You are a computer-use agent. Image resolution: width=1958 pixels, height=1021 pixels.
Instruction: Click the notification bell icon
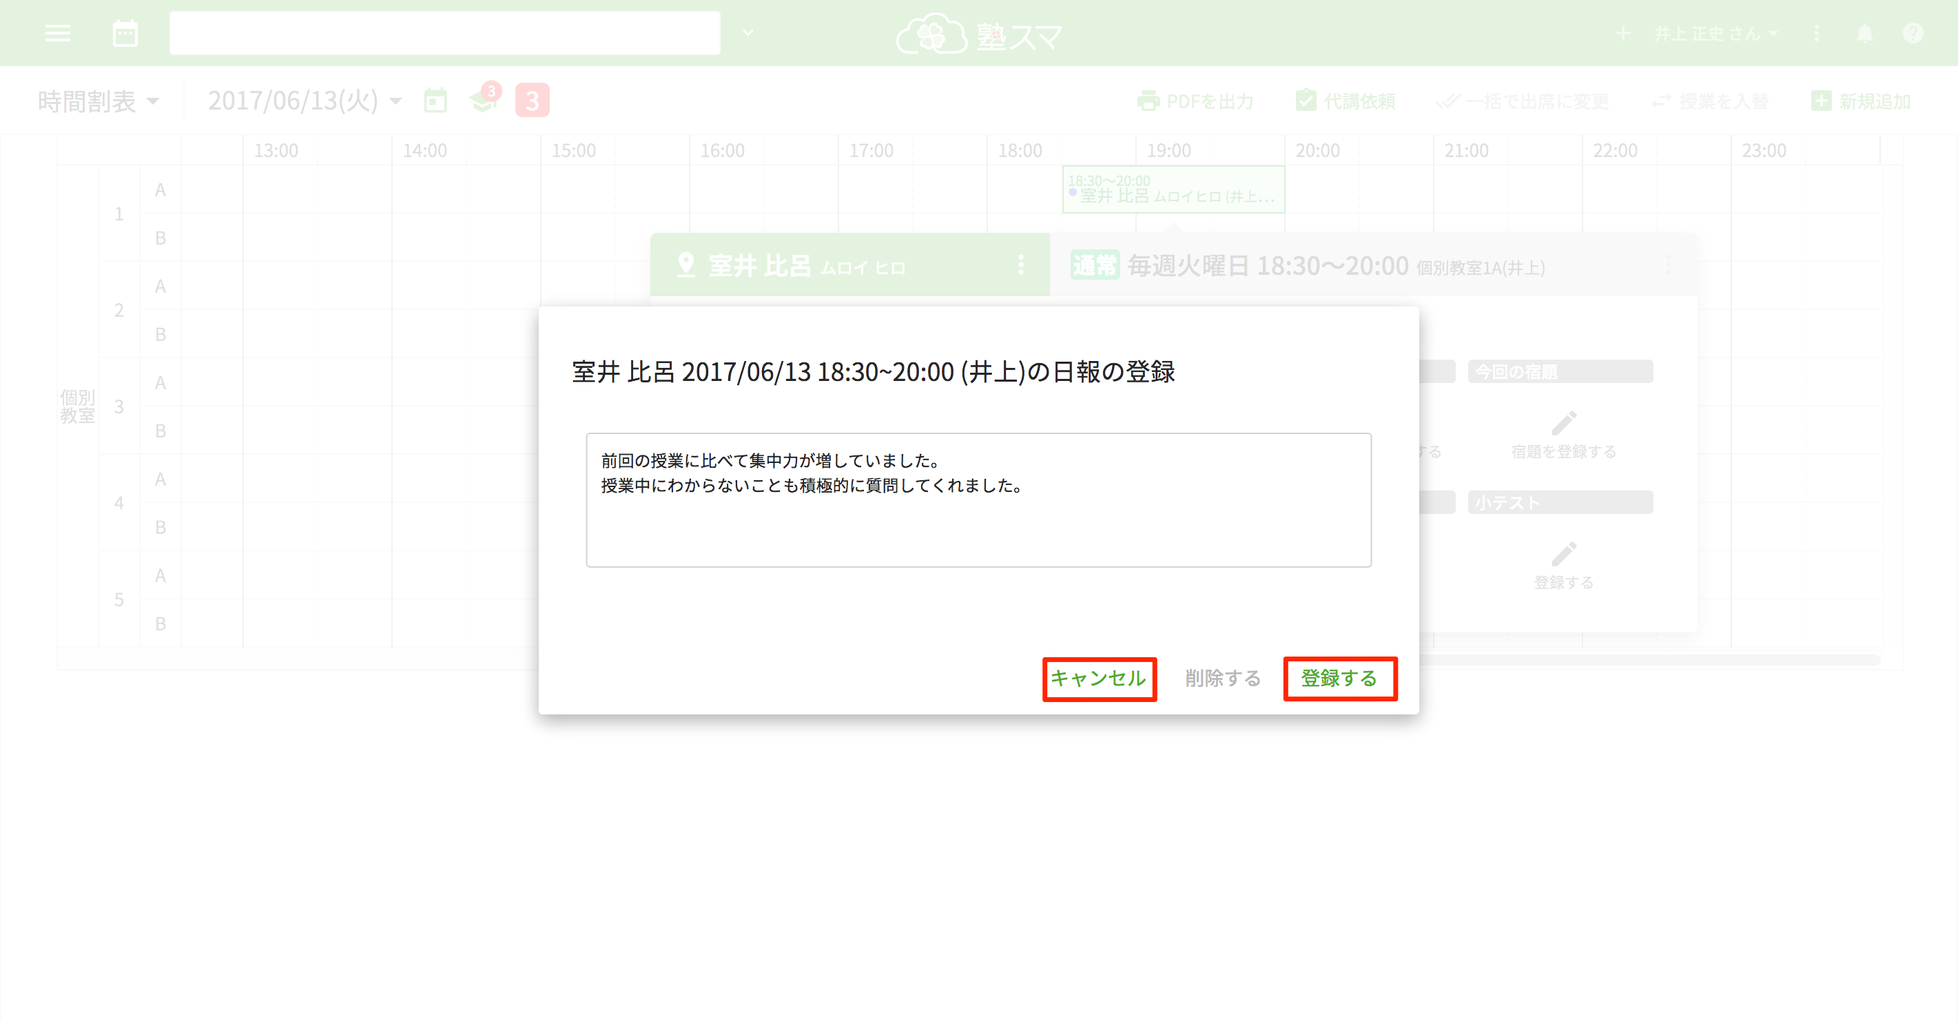click(1864, 34)
